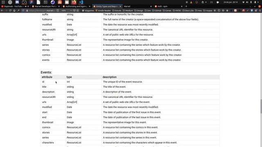262x147 pixels.
Task: Click 'int' type in the id row
Action: [68, 82]
